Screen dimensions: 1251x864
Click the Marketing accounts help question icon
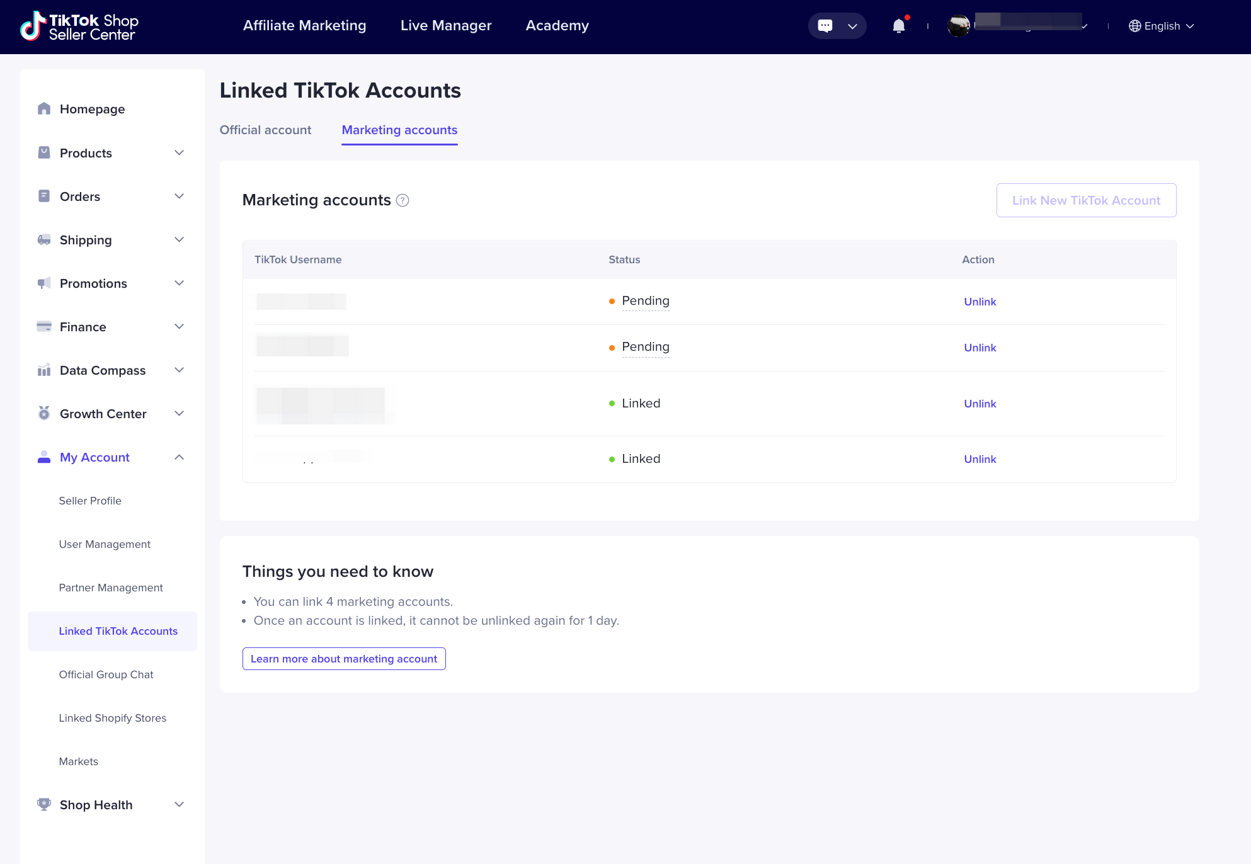(x=403, y=200)
